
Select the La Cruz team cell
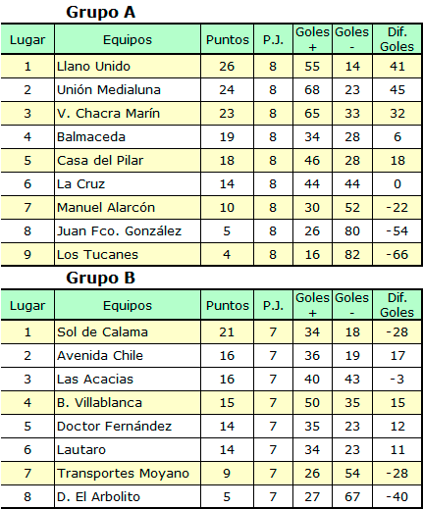coord(128,184)
